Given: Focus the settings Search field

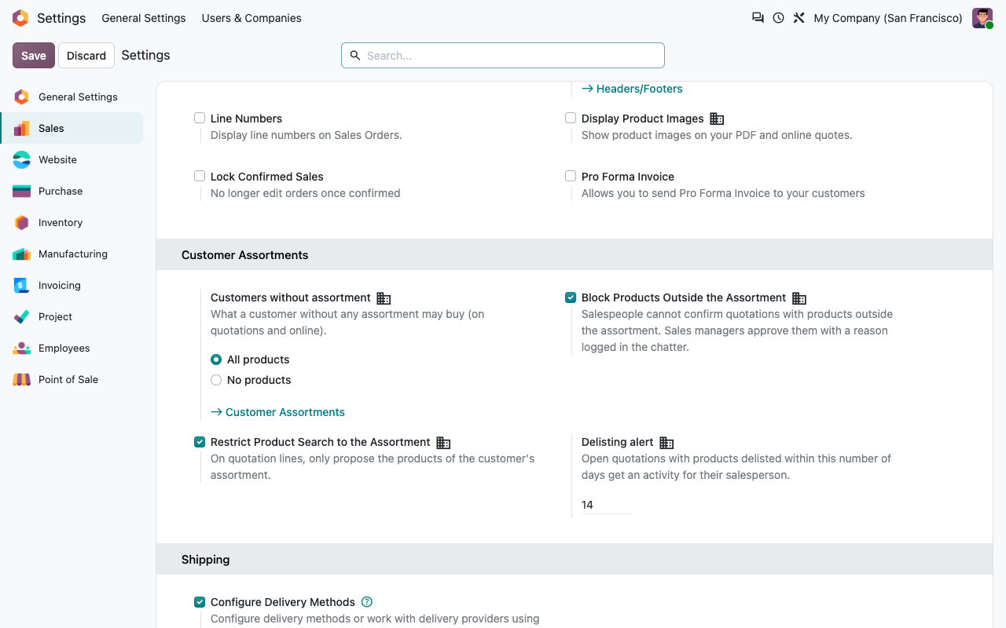Looking at the screenshot, I should [x=503, y=56].
